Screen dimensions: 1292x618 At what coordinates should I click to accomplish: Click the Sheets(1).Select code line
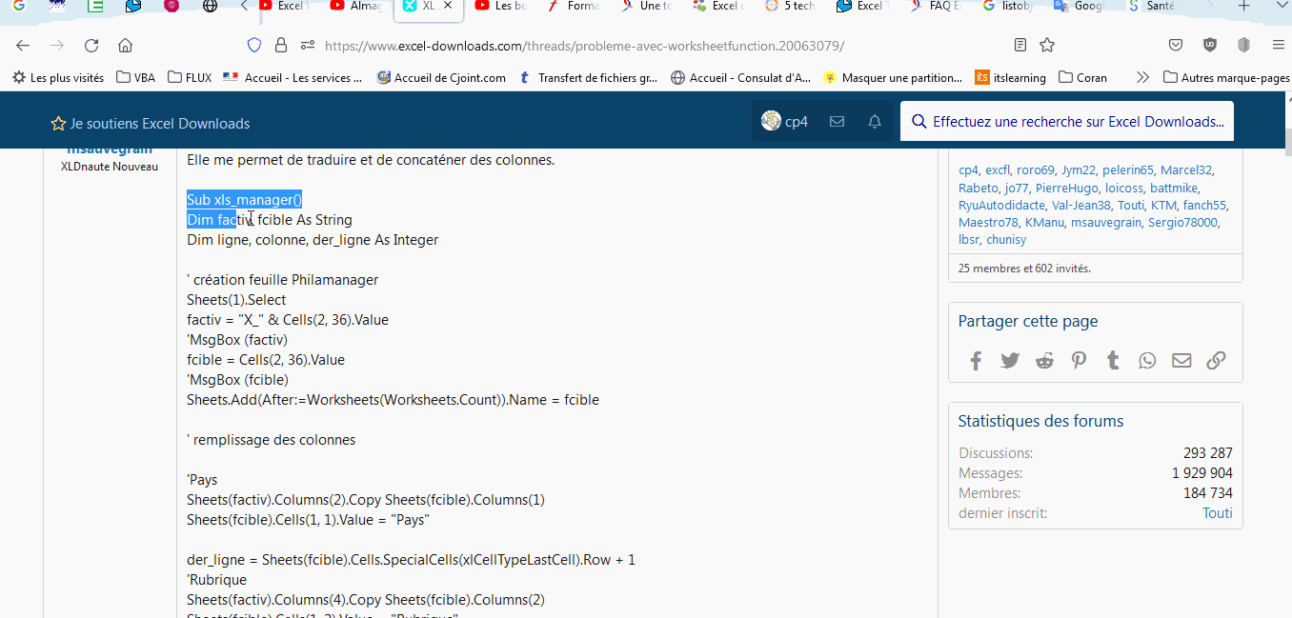click(x=236, y=300)
